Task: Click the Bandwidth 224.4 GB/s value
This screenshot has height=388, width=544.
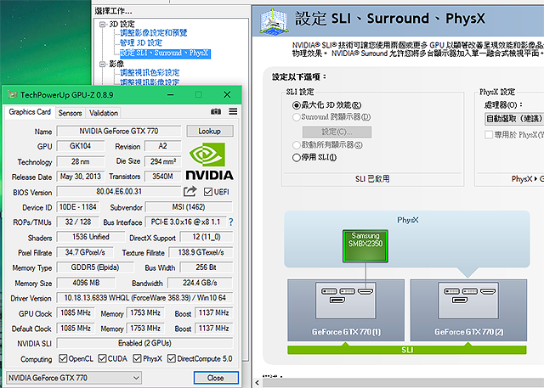Action: 200,283
